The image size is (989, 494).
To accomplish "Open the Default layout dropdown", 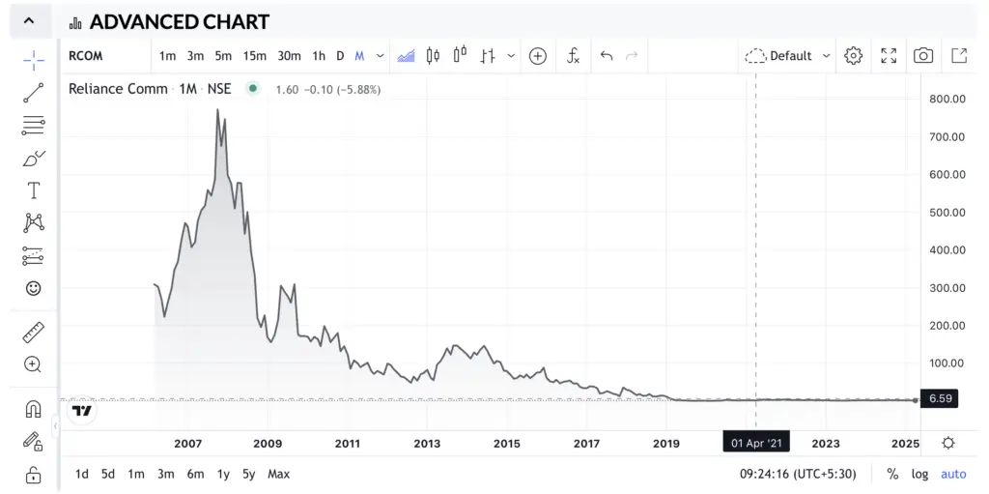I will [x=788, y=55].
